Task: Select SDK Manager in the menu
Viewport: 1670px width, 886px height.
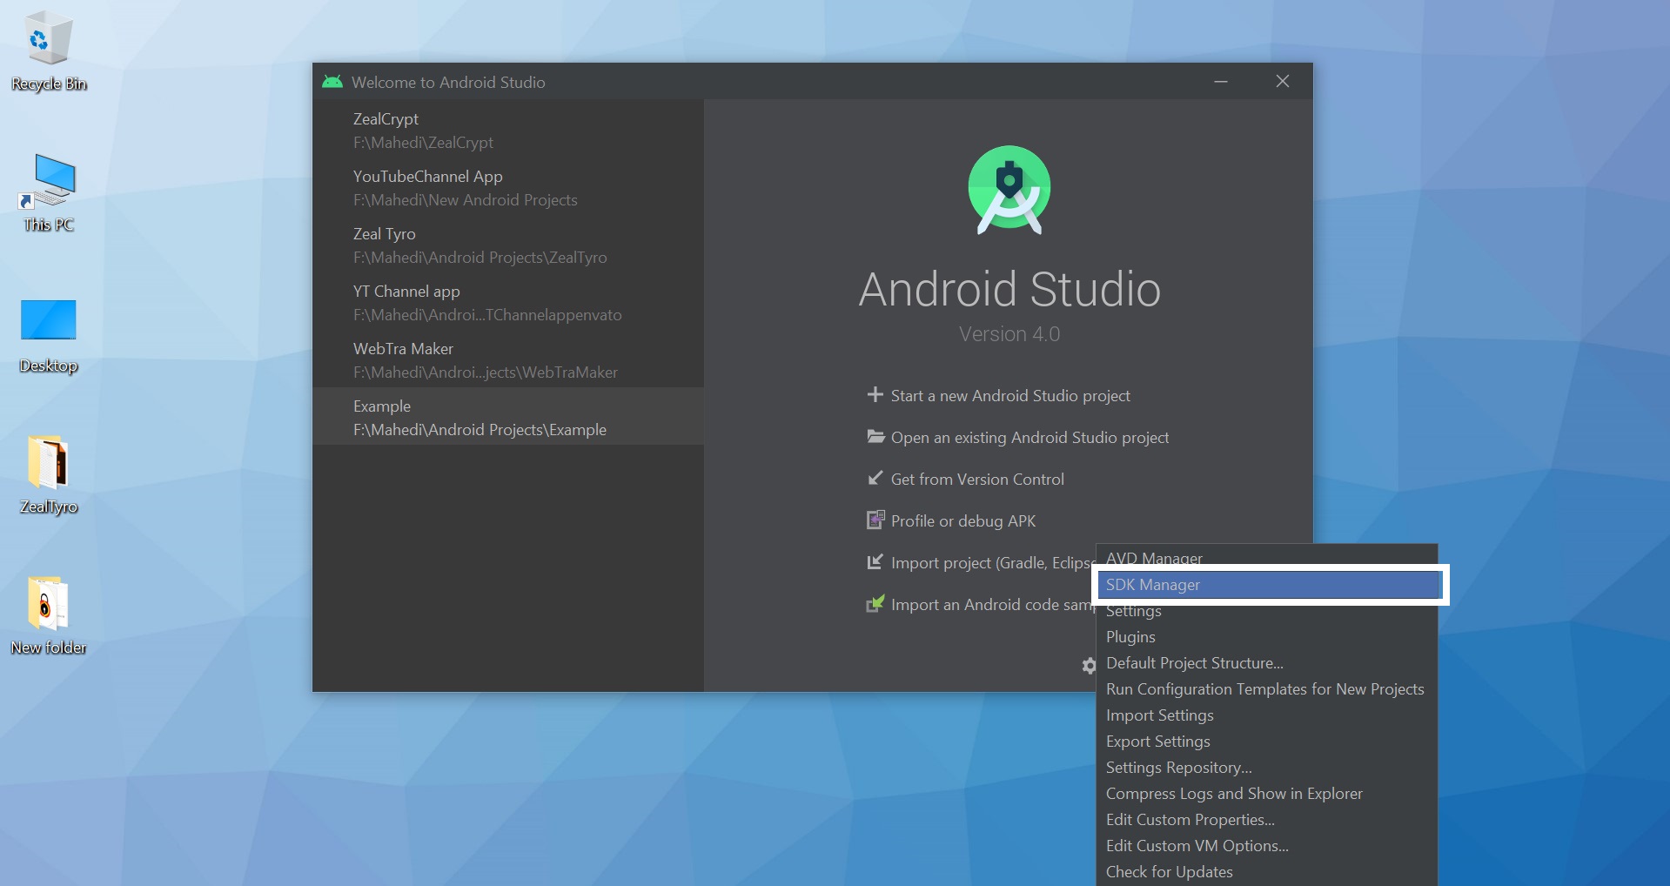Action: pyautogui.click(x=1266, y=585)
